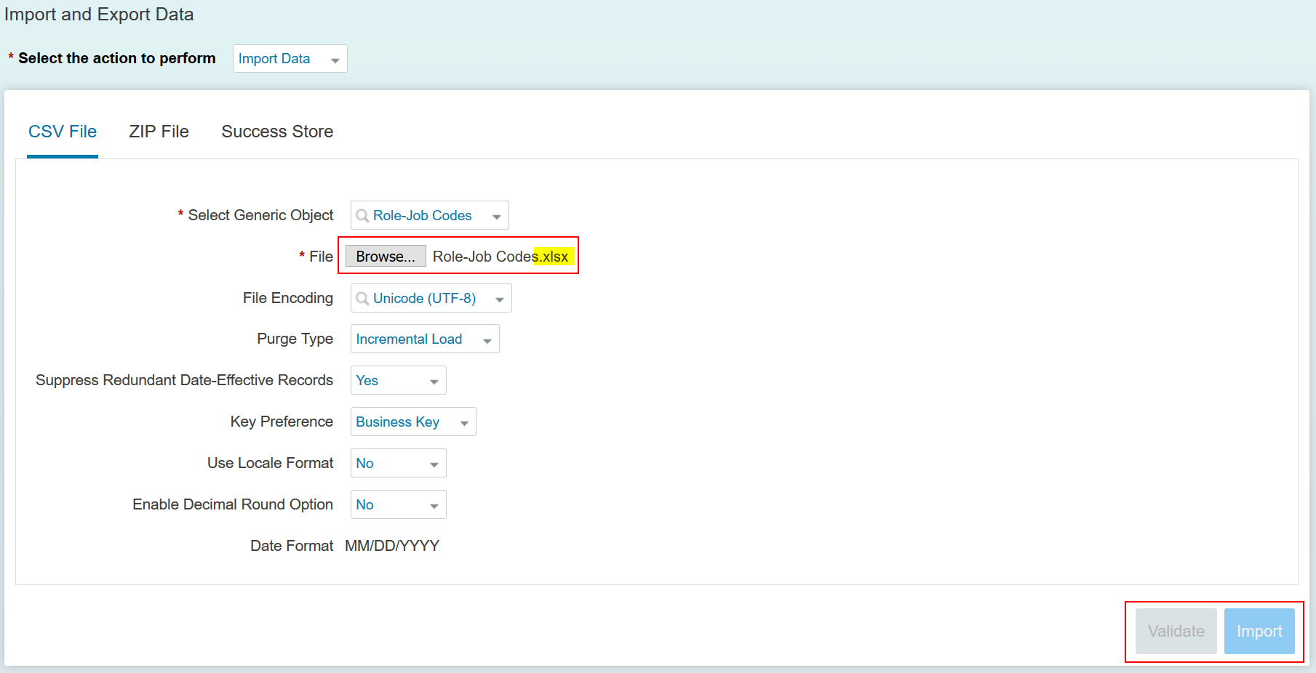Open the Unicode (UTF-8) encoding dropdown
Screen dimensions: 1316x673
431,298
